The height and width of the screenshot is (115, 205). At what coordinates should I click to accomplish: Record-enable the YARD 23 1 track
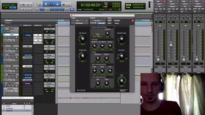click(x=5, y=86)
